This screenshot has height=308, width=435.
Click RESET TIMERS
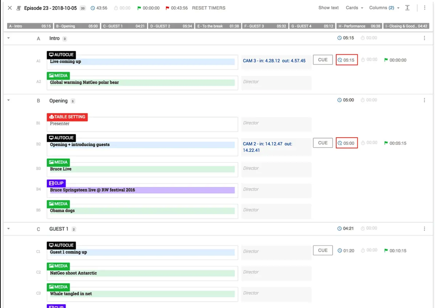[209, 8]
